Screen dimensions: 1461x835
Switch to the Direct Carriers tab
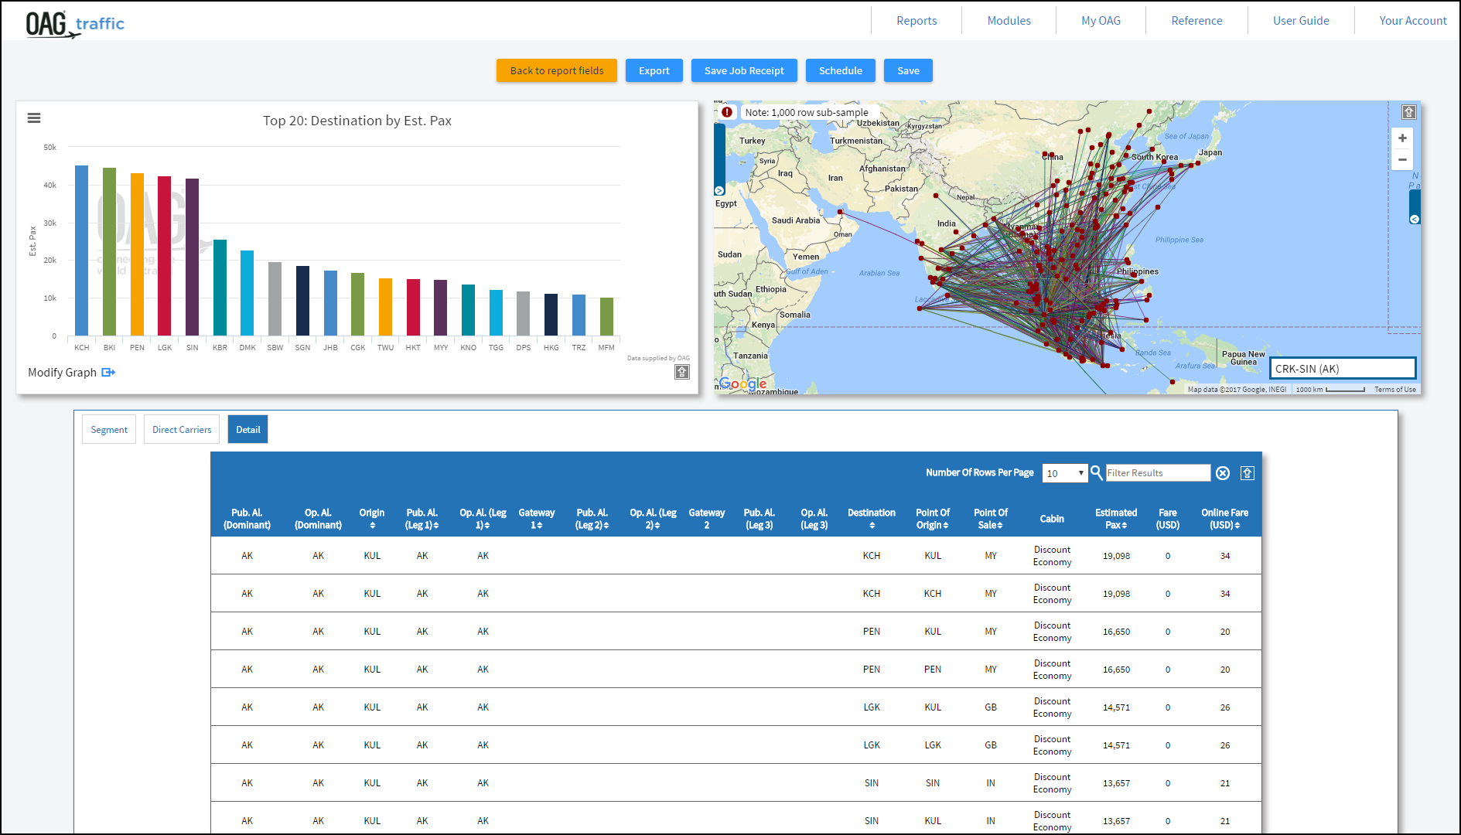(x=182, y=430)
